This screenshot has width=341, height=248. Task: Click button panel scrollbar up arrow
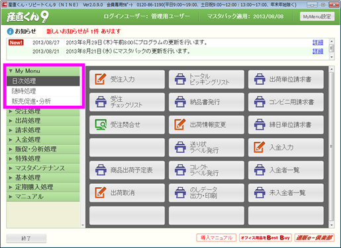pyautogui.click(x=332, y=69)
